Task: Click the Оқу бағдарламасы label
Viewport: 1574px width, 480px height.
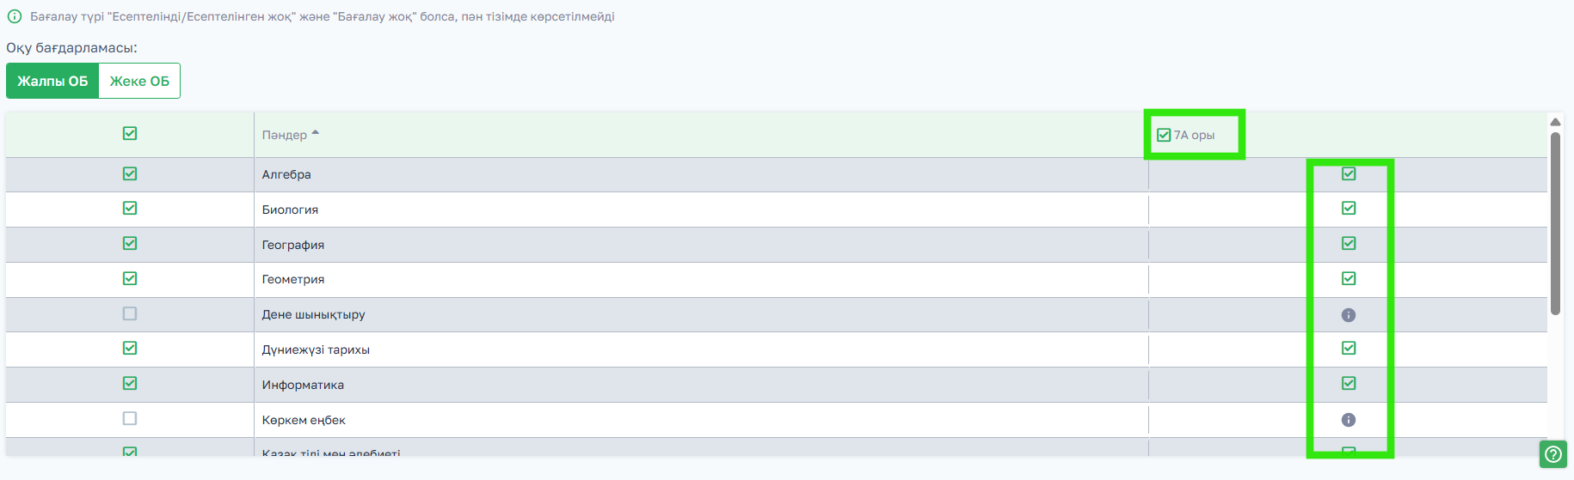Action: (71, 48)
